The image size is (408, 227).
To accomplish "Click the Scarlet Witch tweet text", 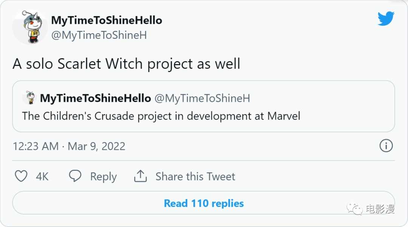I will (127, 64).
